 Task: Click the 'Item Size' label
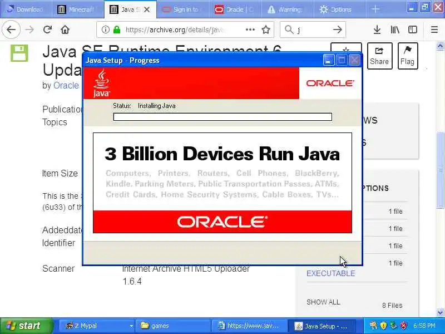[60, 173]
